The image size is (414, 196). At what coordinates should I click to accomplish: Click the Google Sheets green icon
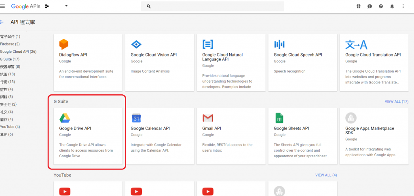pos(279,118)
